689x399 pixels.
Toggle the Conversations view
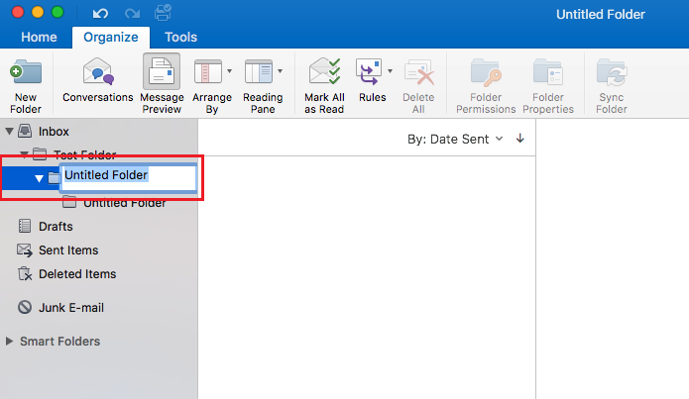[97, 80]
